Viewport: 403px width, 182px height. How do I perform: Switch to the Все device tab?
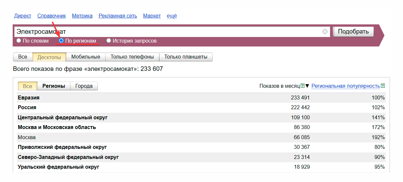(23, 57)
